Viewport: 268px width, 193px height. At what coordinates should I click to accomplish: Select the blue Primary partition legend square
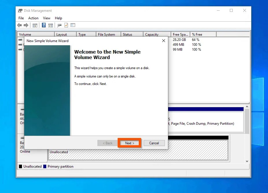pyautogui.click(x=45, y=166)
